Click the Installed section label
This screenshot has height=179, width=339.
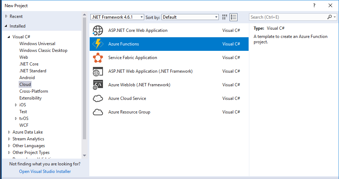pyautogui.click(x=18, y=26)
